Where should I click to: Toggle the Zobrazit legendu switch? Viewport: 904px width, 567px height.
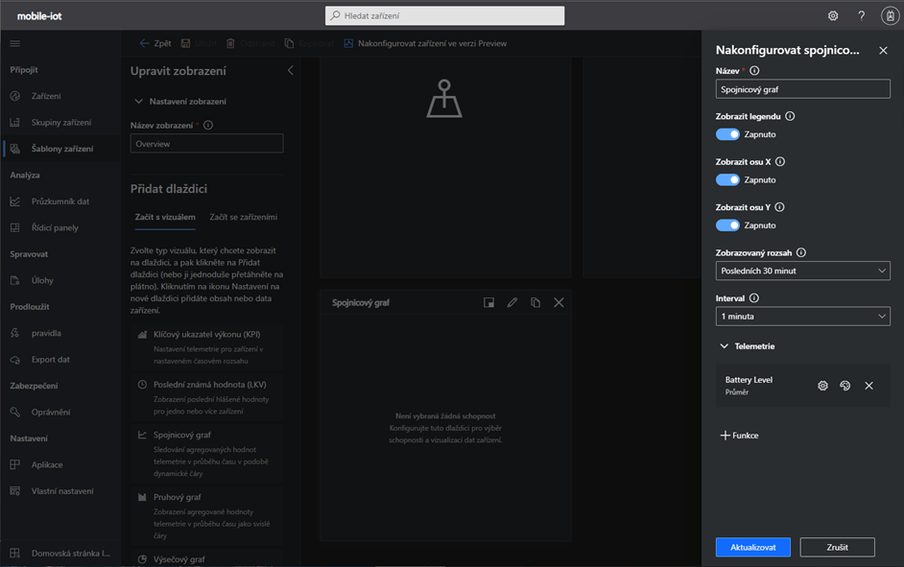click(x=727, y=134)
